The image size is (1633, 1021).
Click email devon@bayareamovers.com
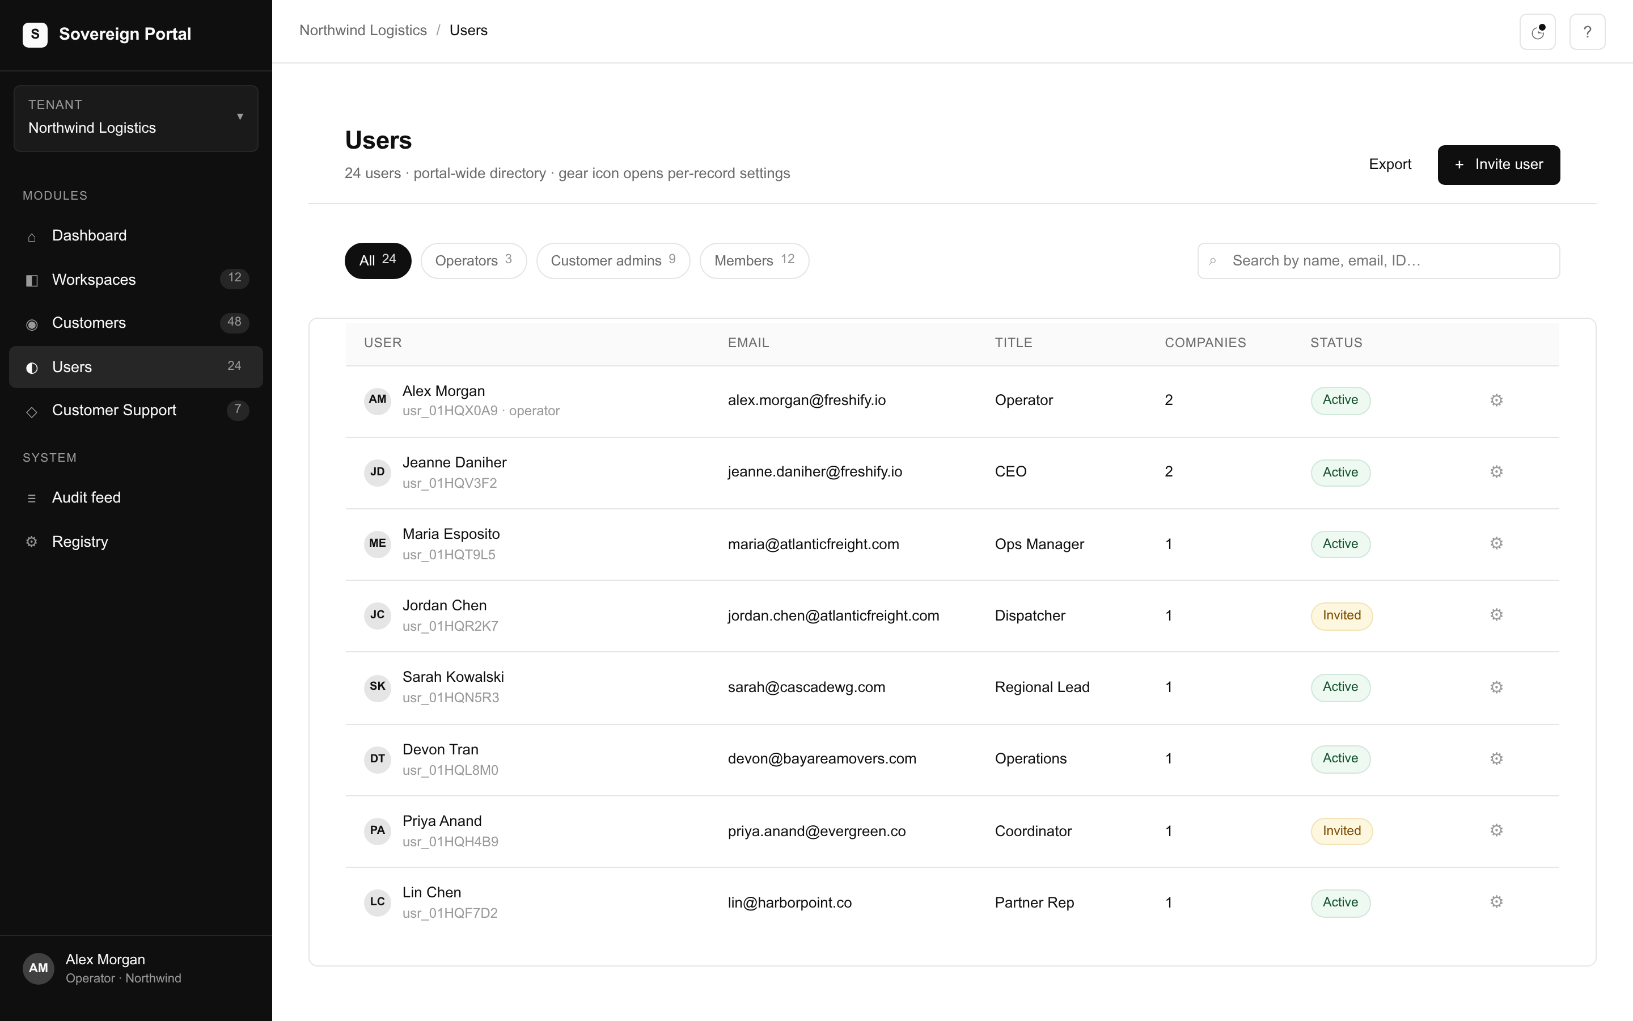coord(822,758)
